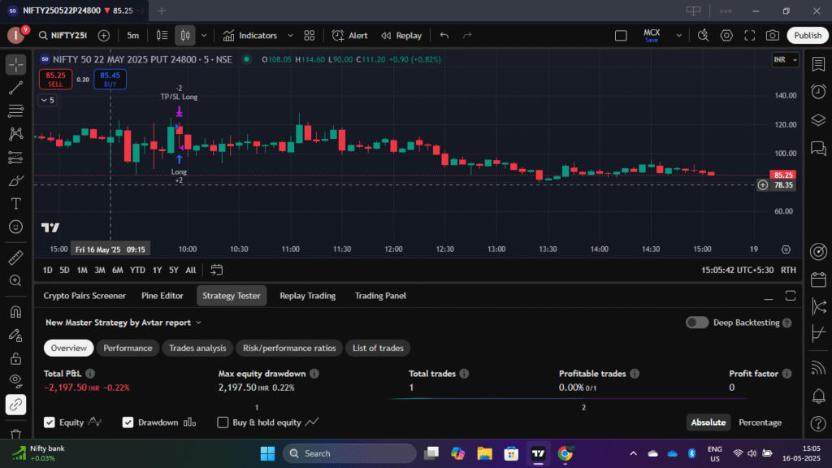The width and height of the screenshot is (832, 468).
Task: Hide all drawings with eye icon
Action: [x=16, y=382]
